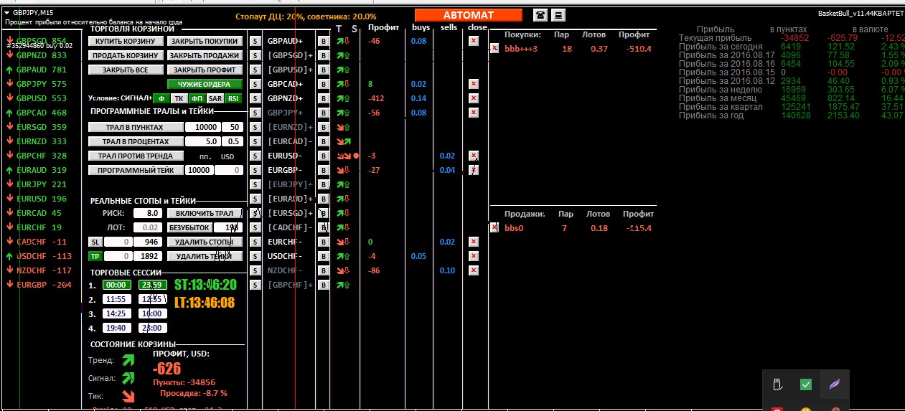Click the printer icon in the top bar
Screen dimensions: 905x411
point(558,15)
